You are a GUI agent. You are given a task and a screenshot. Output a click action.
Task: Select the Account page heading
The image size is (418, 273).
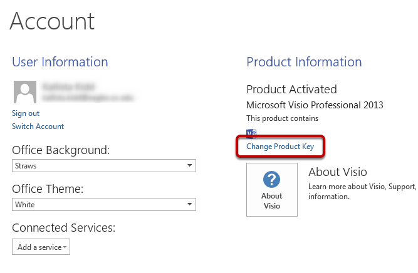(x=52, y=21)
